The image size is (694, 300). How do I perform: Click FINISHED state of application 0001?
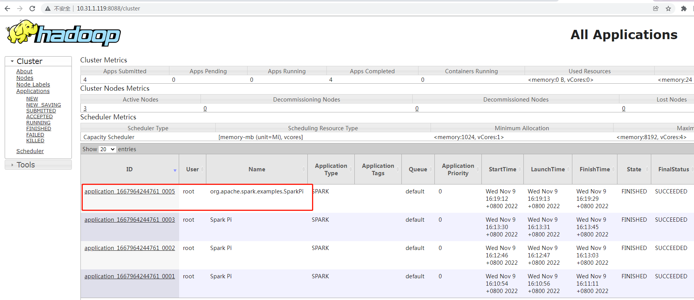pyautogui.click(x=634, y=276)
